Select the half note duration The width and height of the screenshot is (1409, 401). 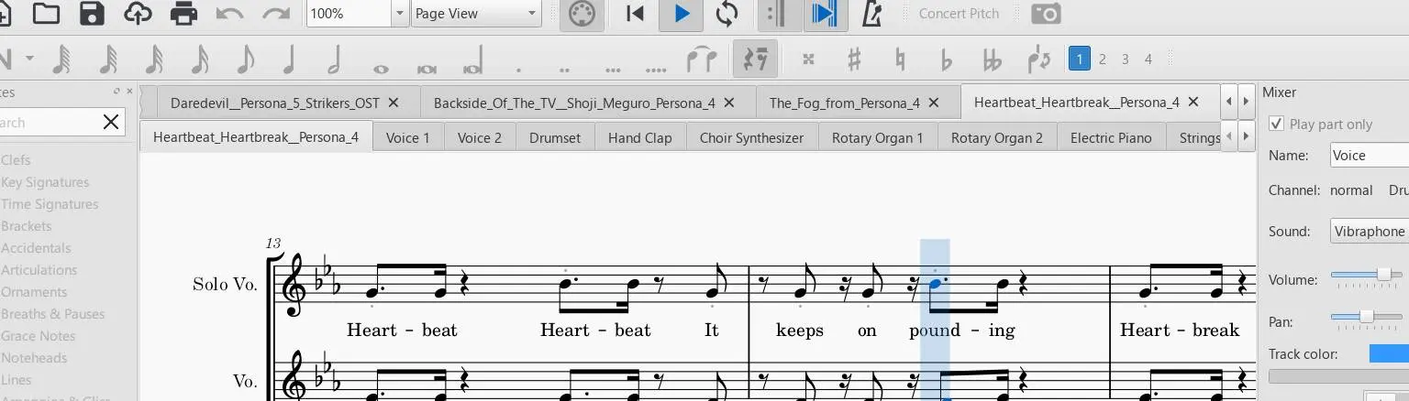coord(335,60)
